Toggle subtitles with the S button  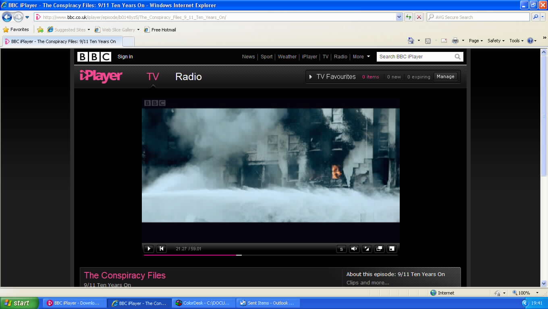[x=341, y=249]
